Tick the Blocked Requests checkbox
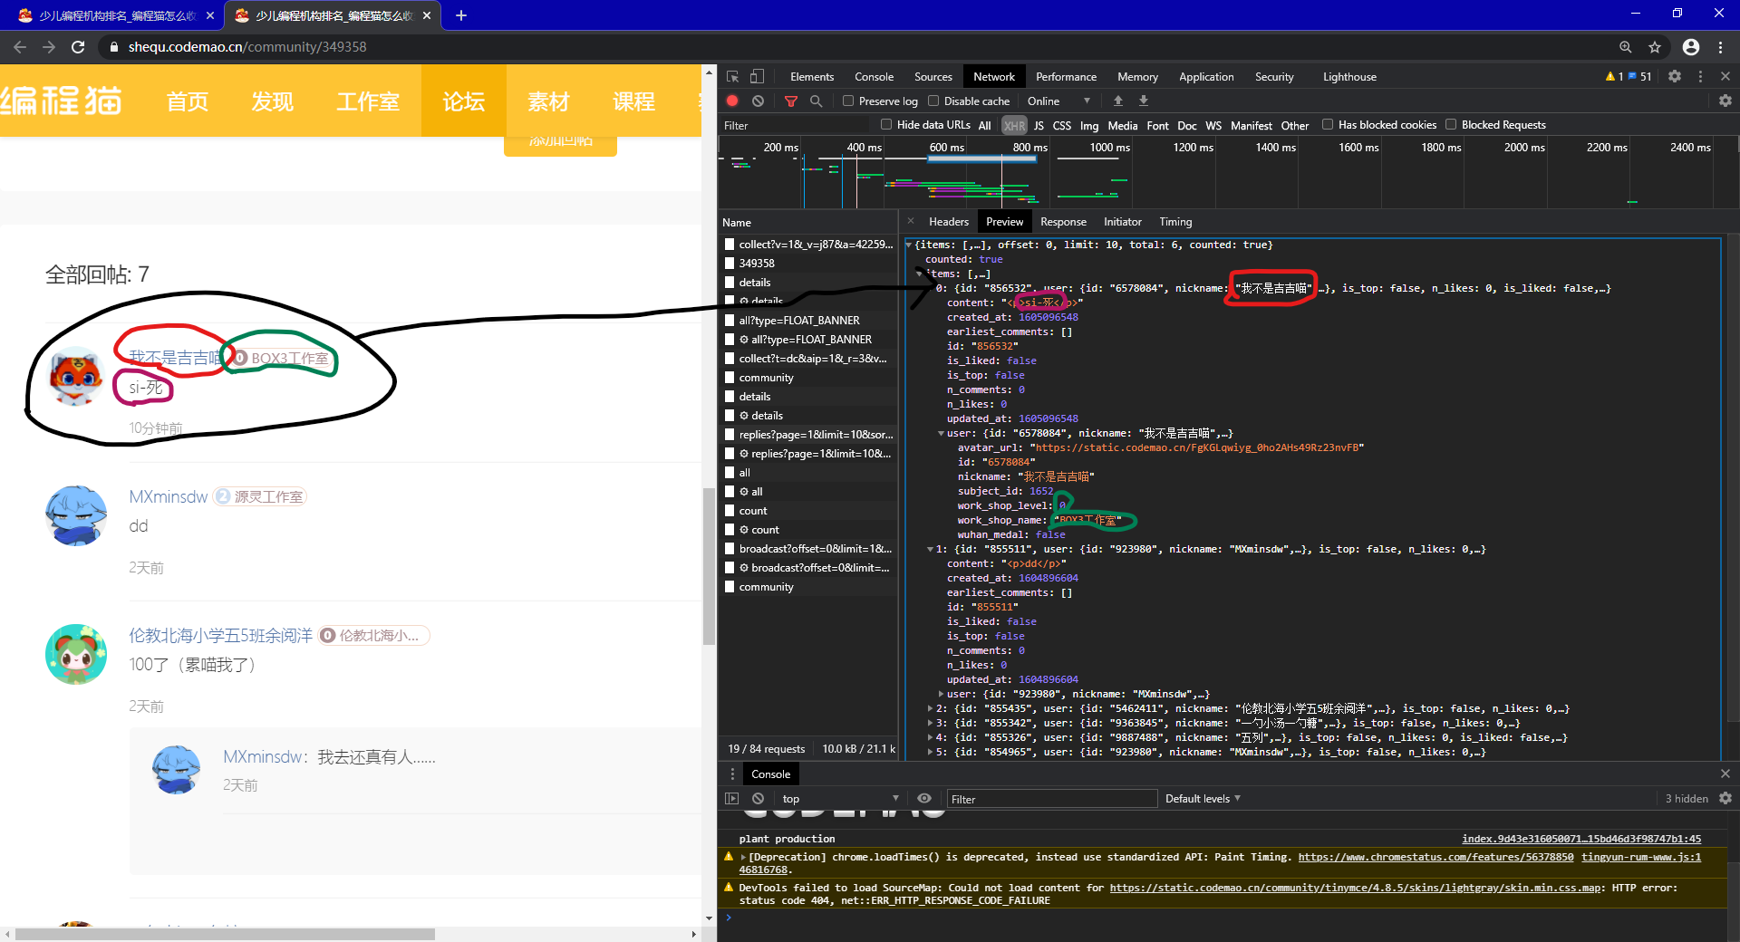 click(1451, 125)
